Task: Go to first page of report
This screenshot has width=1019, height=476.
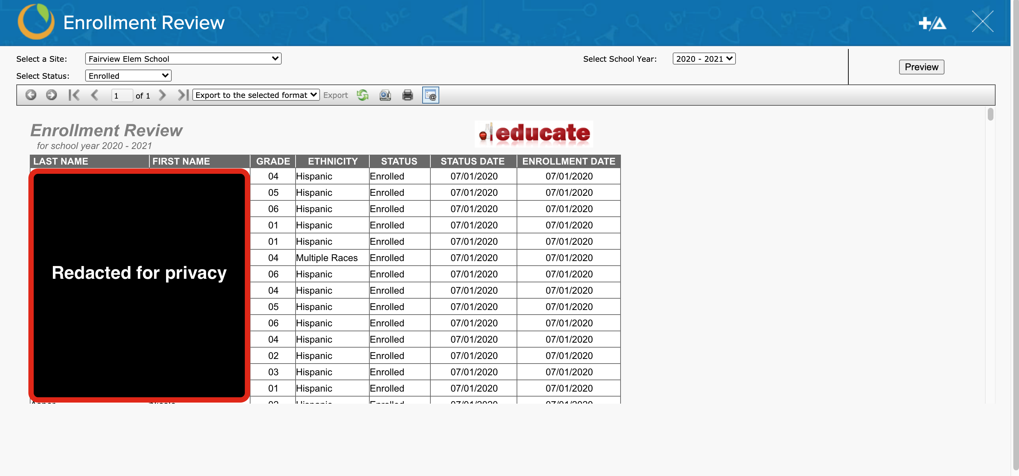Action: [x=74, y=95]
